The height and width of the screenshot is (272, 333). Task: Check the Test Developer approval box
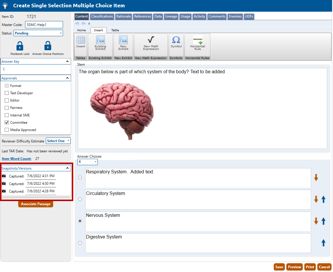(x=7, y=93)
